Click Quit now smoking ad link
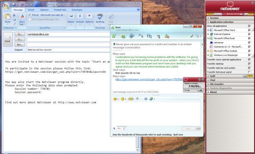 [178, 134]
